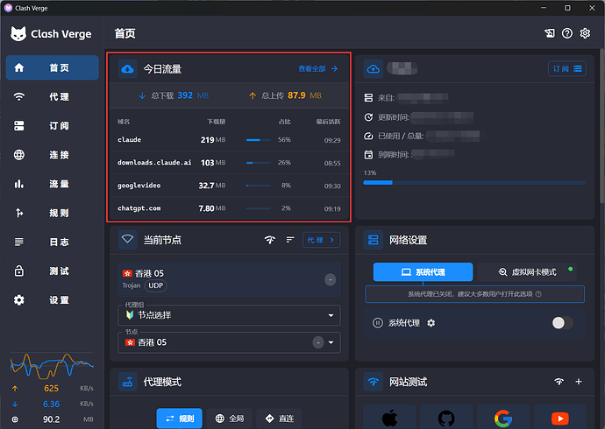The image size is (605, 429).
Task: Expand the 节点 香港 05 dropdown arrow
Action: (331, 342)
